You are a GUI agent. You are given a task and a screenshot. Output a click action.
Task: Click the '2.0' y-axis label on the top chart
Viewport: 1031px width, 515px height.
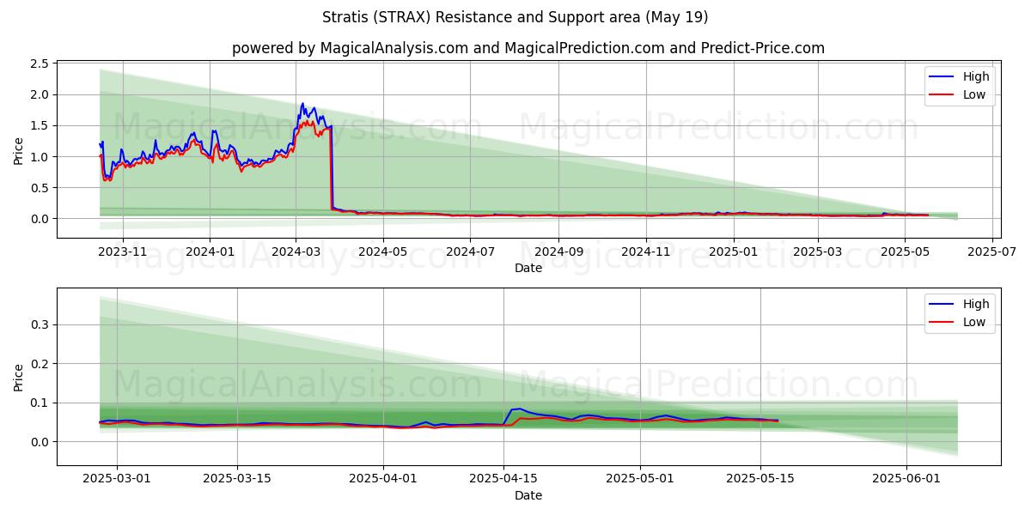coord(38,95)
